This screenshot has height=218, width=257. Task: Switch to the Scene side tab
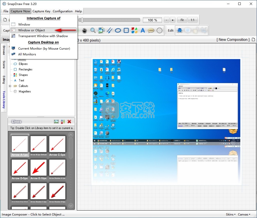pyautogui.click(x=4, y=64)
